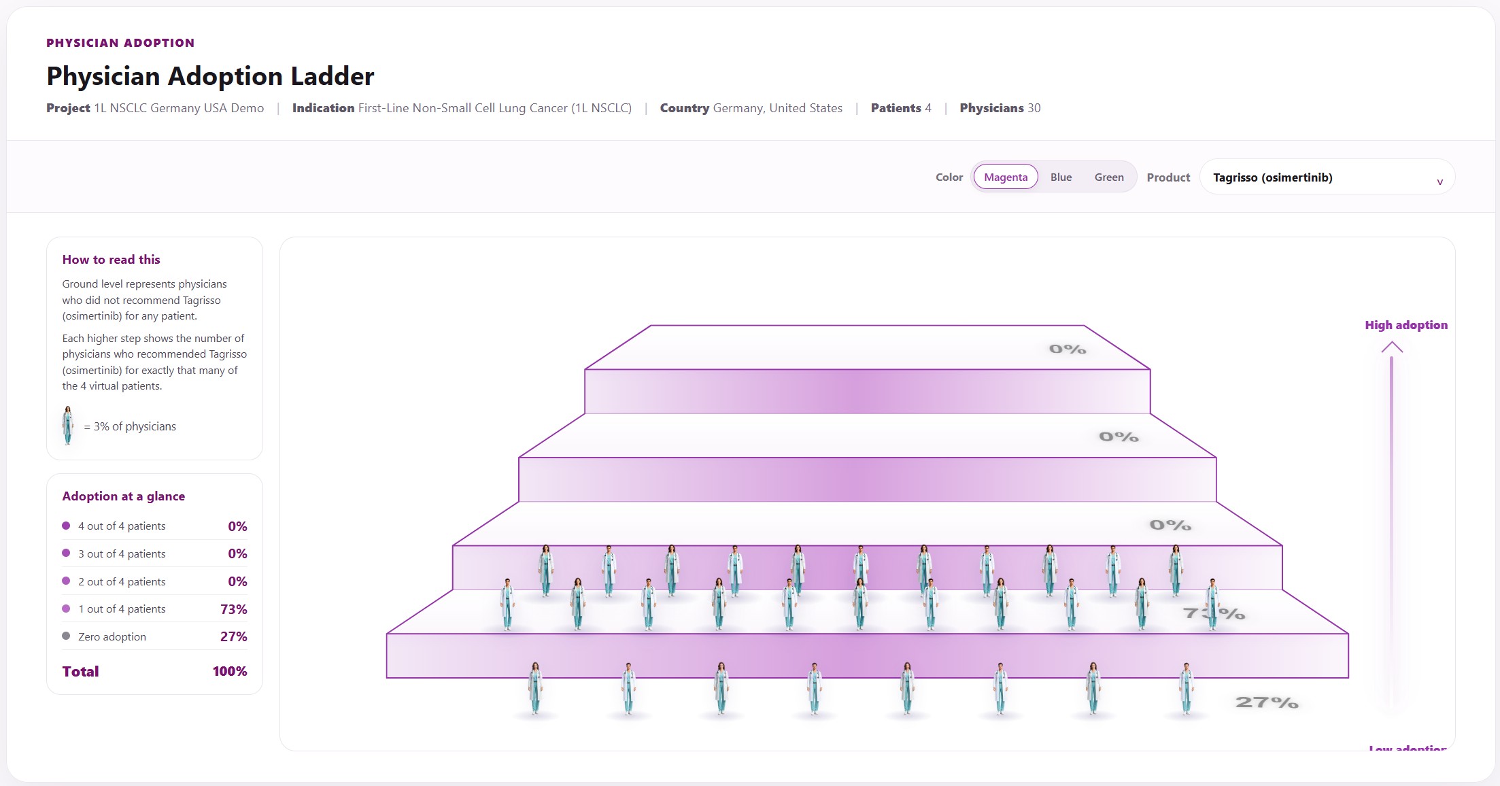The image size is (1500, 786).
Task: Click the leftmost physician figure on ground level
Action: pyautogui.click(x=535, y=688)
